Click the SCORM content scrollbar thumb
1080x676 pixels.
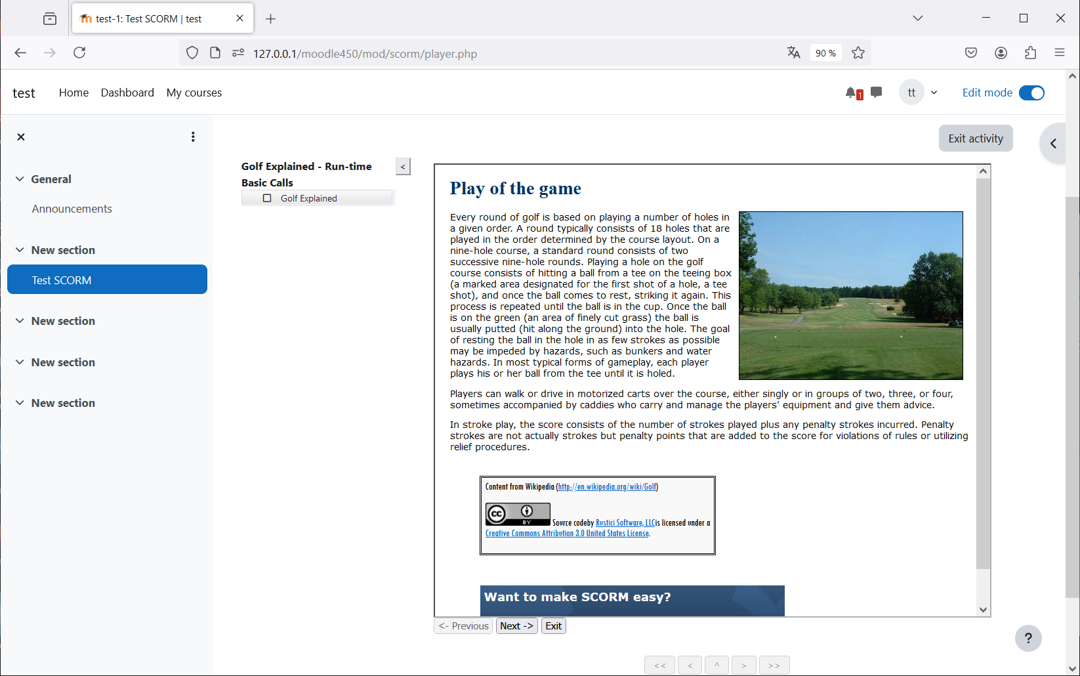click(x=983, y=373)
